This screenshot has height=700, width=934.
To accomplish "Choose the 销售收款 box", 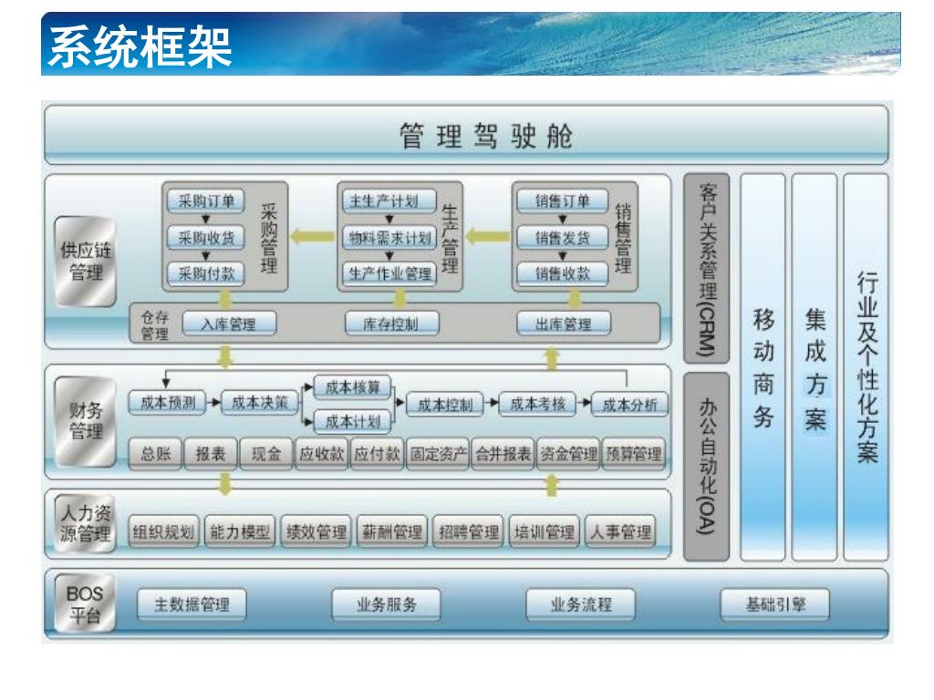I will tap(562, 273).
